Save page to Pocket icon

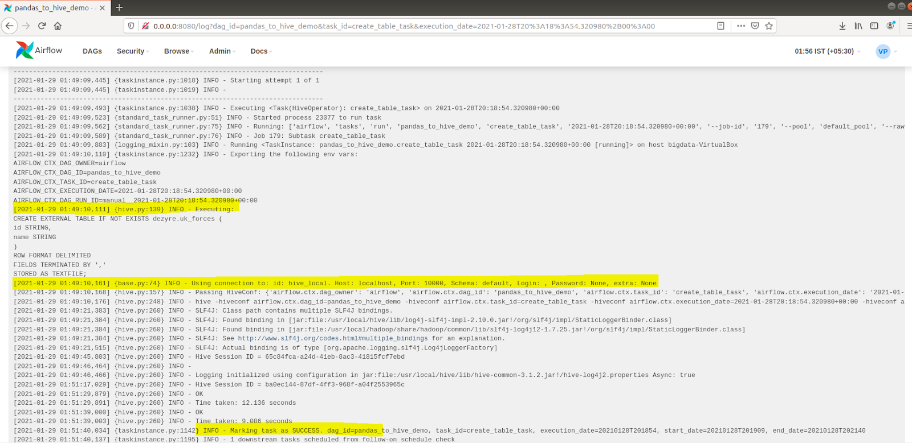755,26
